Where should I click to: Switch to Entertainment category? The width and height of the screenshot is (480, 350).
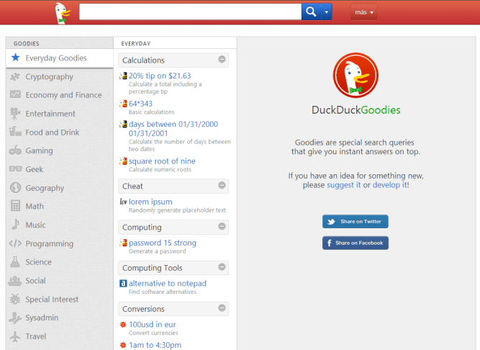tap(50, 114)
